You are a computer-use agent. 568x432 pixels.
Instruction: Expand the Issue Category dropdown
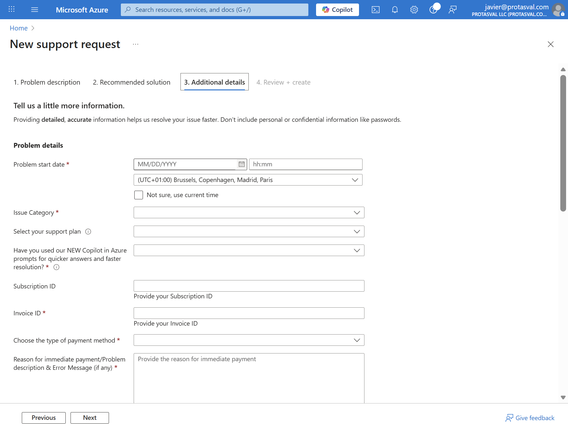pos(249,212)
